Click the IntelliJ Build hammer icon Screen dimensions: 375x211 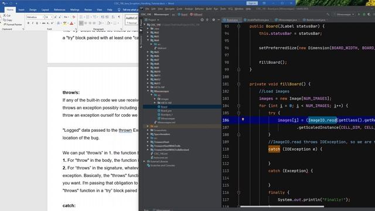(x=328, y=14)
